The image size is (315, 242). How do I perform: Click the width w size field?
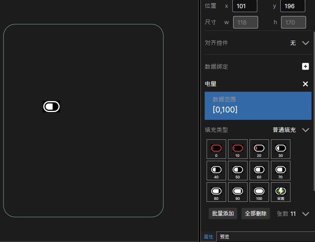click(246, 22)
